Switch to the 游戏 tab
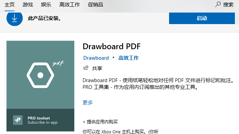The image size is (239, 134). click(28, 5)
